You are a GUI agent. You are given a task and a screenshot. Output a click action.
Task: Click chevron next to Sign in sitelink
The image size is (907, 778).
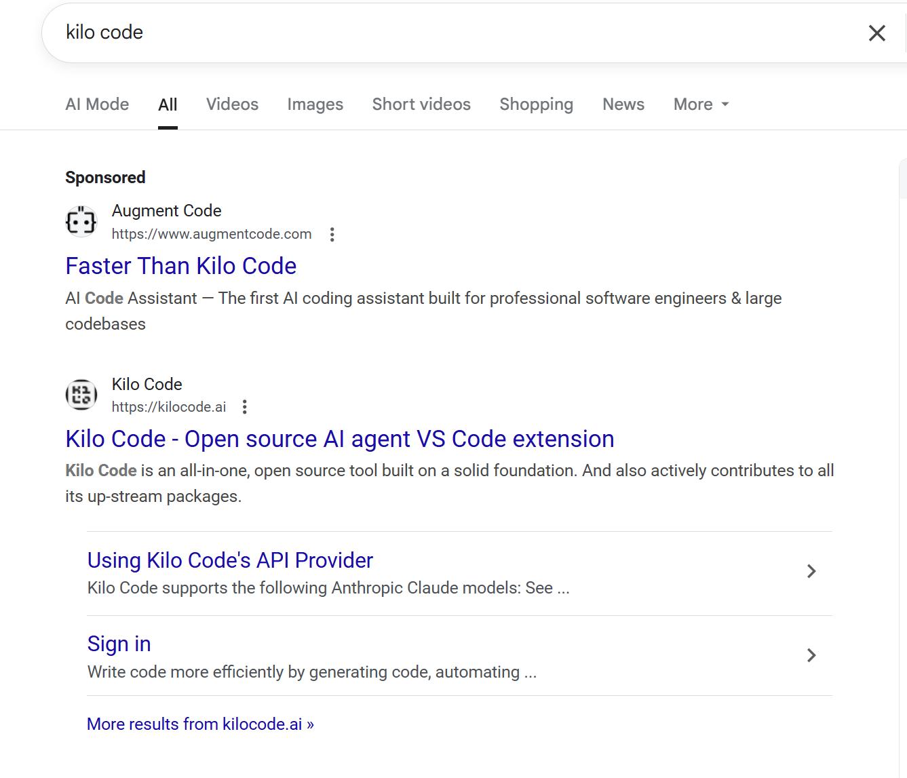[x=811, y=655]
